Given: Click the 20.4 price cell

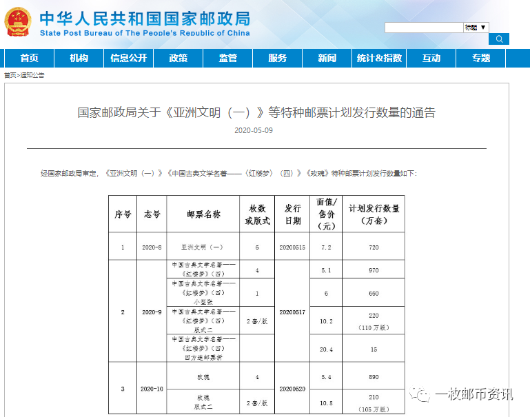Looking at the screenshot, I should click(326, 349).
